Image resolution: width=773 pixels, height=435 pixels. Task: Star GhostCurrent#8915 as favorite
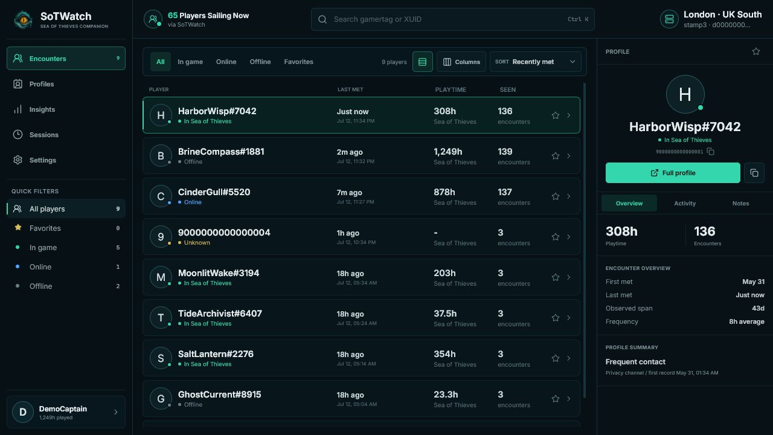(x=556, y=399)
